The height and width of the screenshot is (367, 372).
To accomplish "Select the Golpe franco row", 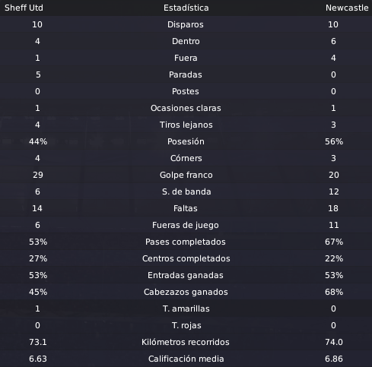I will click(x=186, y=175).
